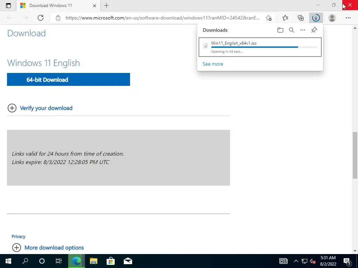Viewport: 358px width, 268px height.
Task: Click the scrollbar up arrow
Action: coord(355,28)
